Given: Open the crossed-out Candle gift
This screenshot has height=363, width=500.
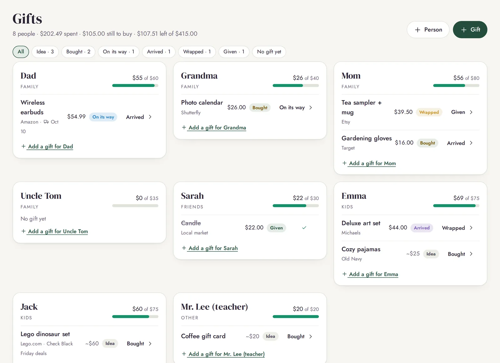Looking at the screenshot, I should [191, 223].
